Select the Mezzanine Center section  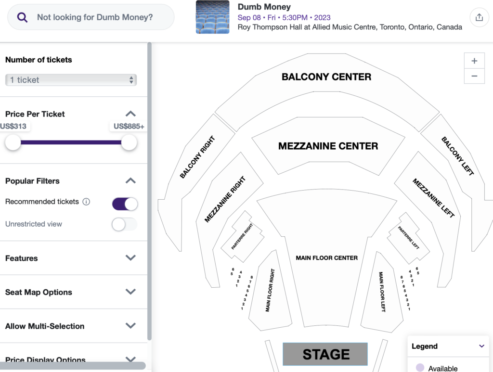[x=327, y=146]
